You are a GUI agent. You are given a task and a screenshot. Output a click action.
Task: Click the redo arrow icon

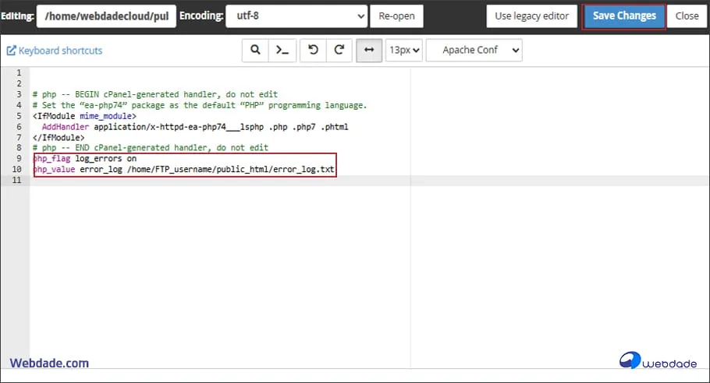[339, 51]
